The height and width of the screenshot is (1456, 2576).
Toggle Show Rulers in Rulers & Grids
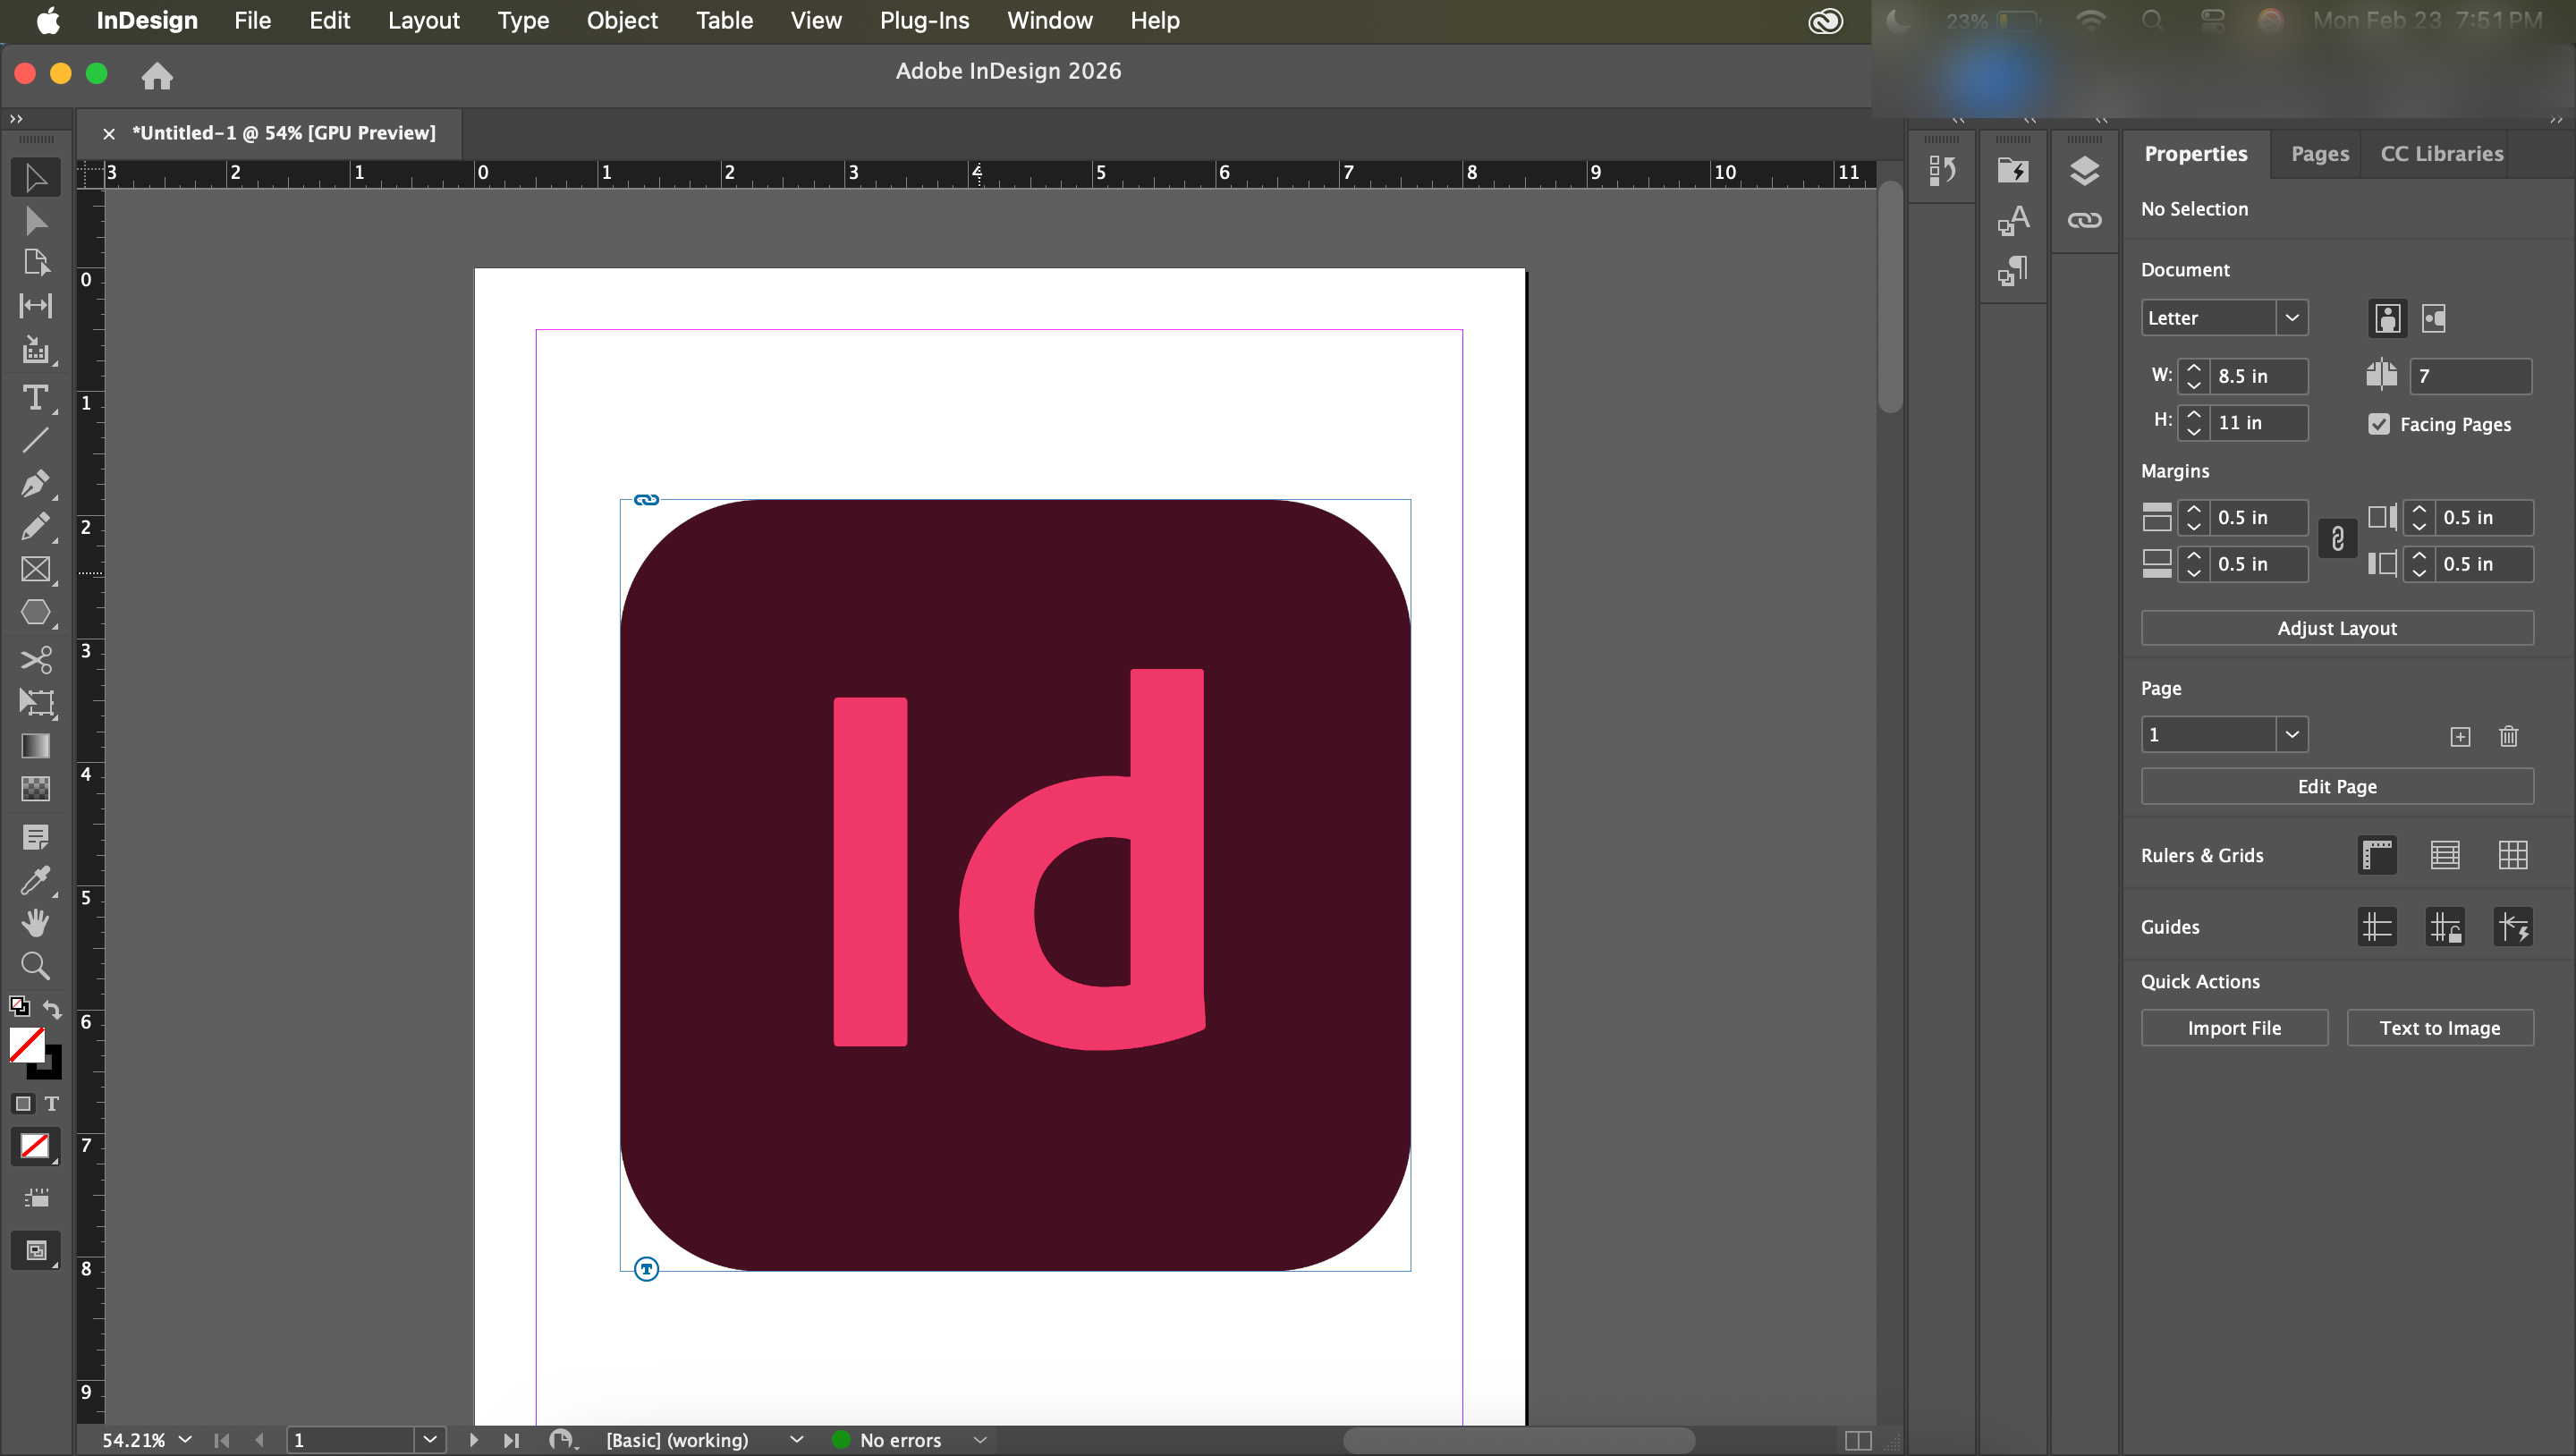coord(2377,855)
